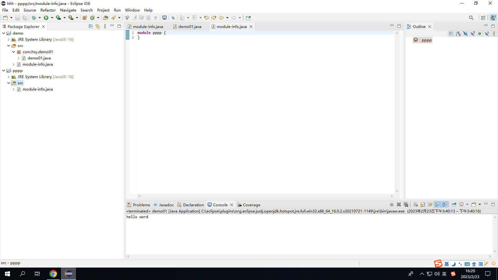
Task: Run the application using the Run toolbar icon
Action: point(46,18)
